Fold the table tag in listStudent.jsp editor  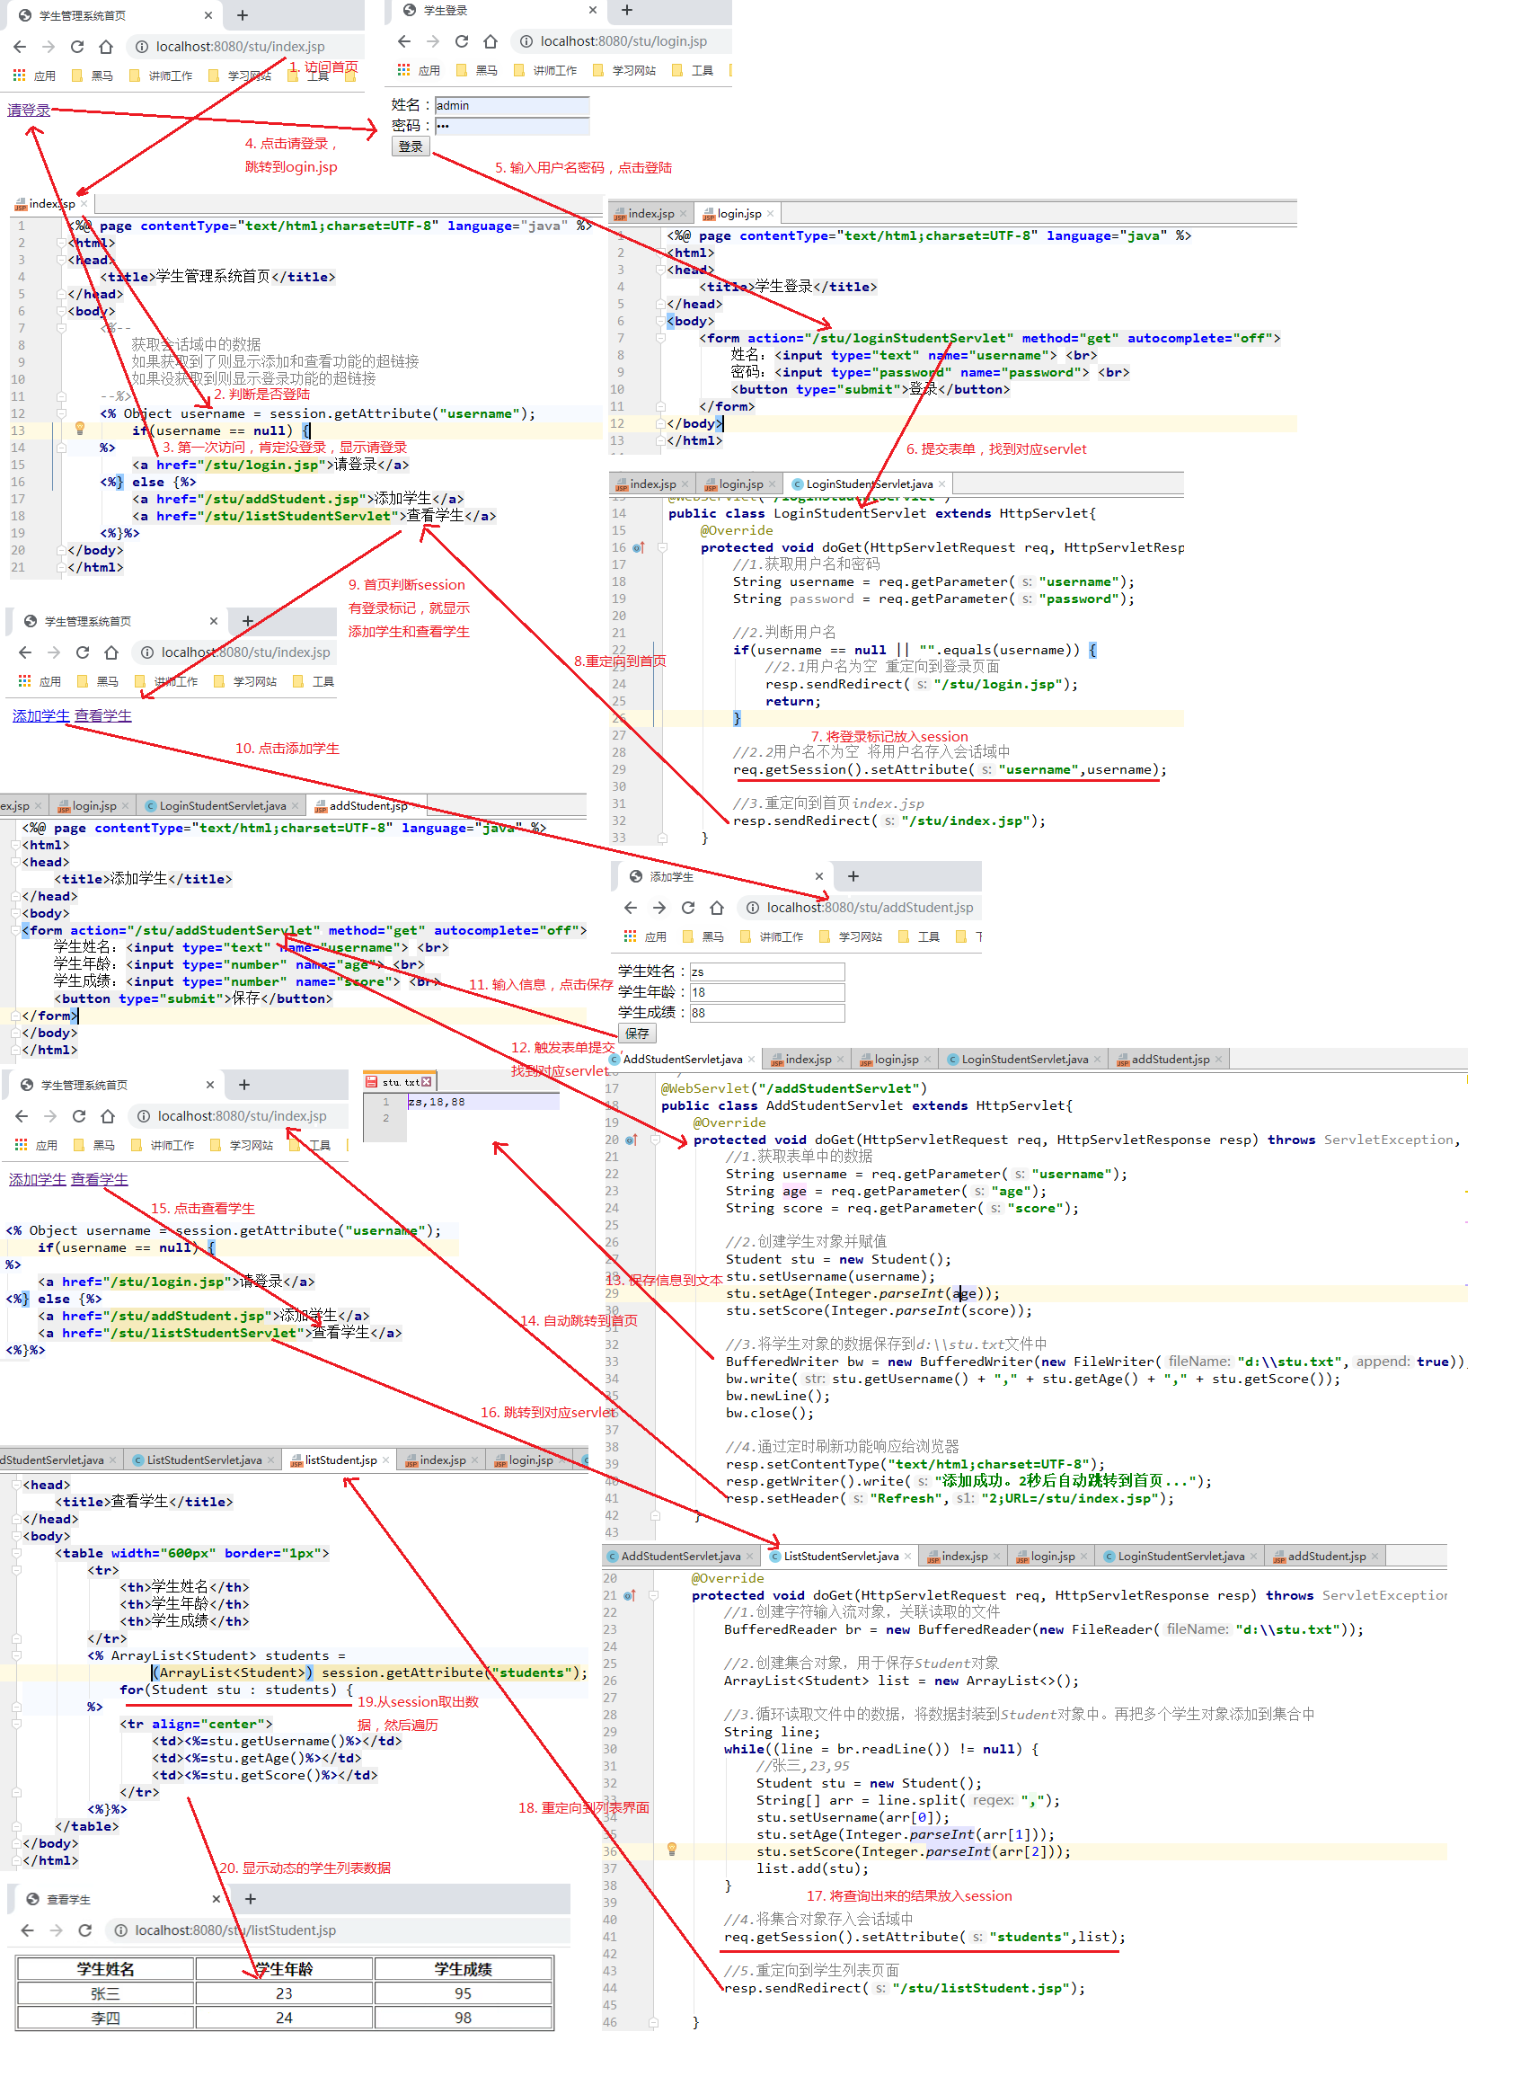click(x=17, y=1554)
